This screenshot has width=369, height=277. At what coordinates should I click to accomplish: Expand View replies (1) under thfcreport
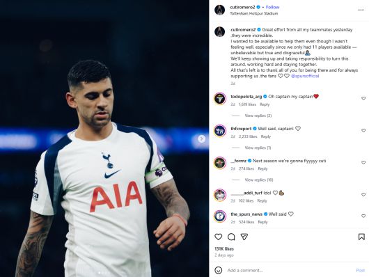tap(258, 148)
